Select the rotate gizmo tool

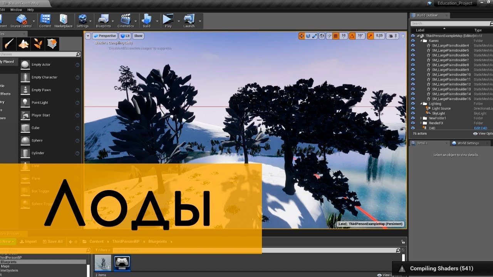point(308,36)
